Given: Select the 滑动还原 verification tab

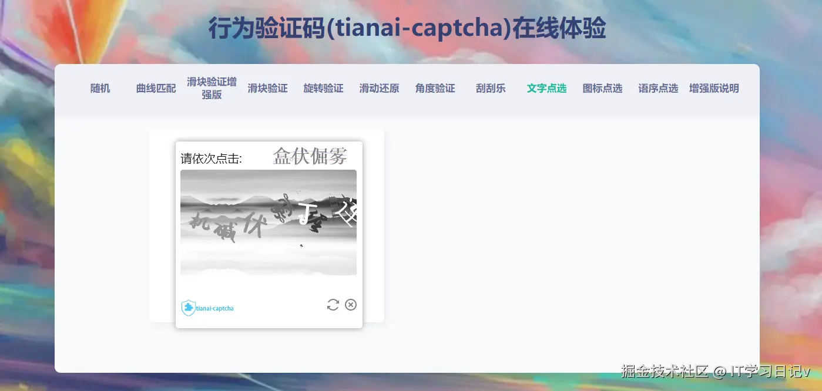Looking at the screenshot, I should click(x=379, y=88).
